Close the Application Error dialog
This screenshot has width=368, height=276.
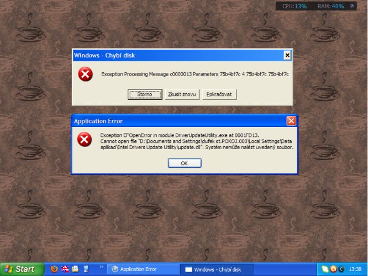coord(291,121)
